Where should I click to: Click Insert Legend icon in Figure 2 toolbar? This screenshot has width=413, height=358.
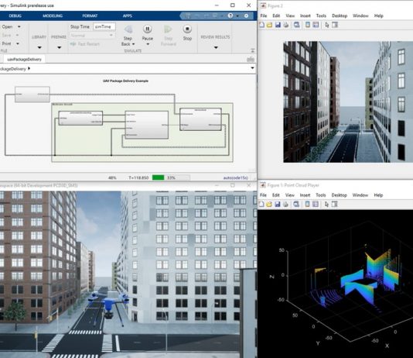pos(316,25)
